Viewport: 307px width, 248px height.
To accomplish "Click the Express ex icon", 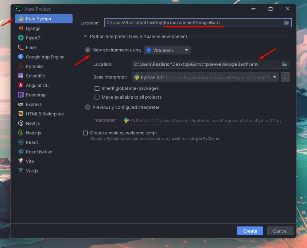I will pyautogui.click(x=21, y=104).
